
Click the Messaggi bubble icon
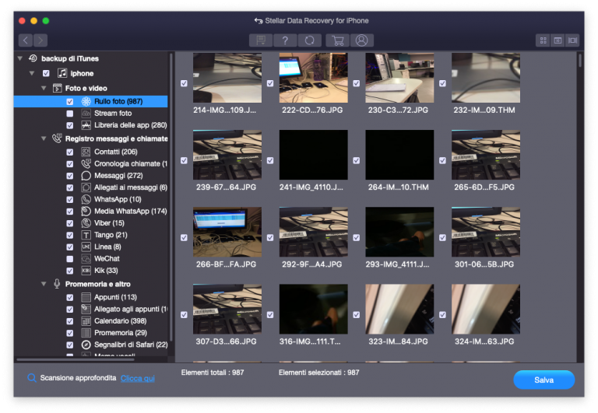click(x=86, y=176)
